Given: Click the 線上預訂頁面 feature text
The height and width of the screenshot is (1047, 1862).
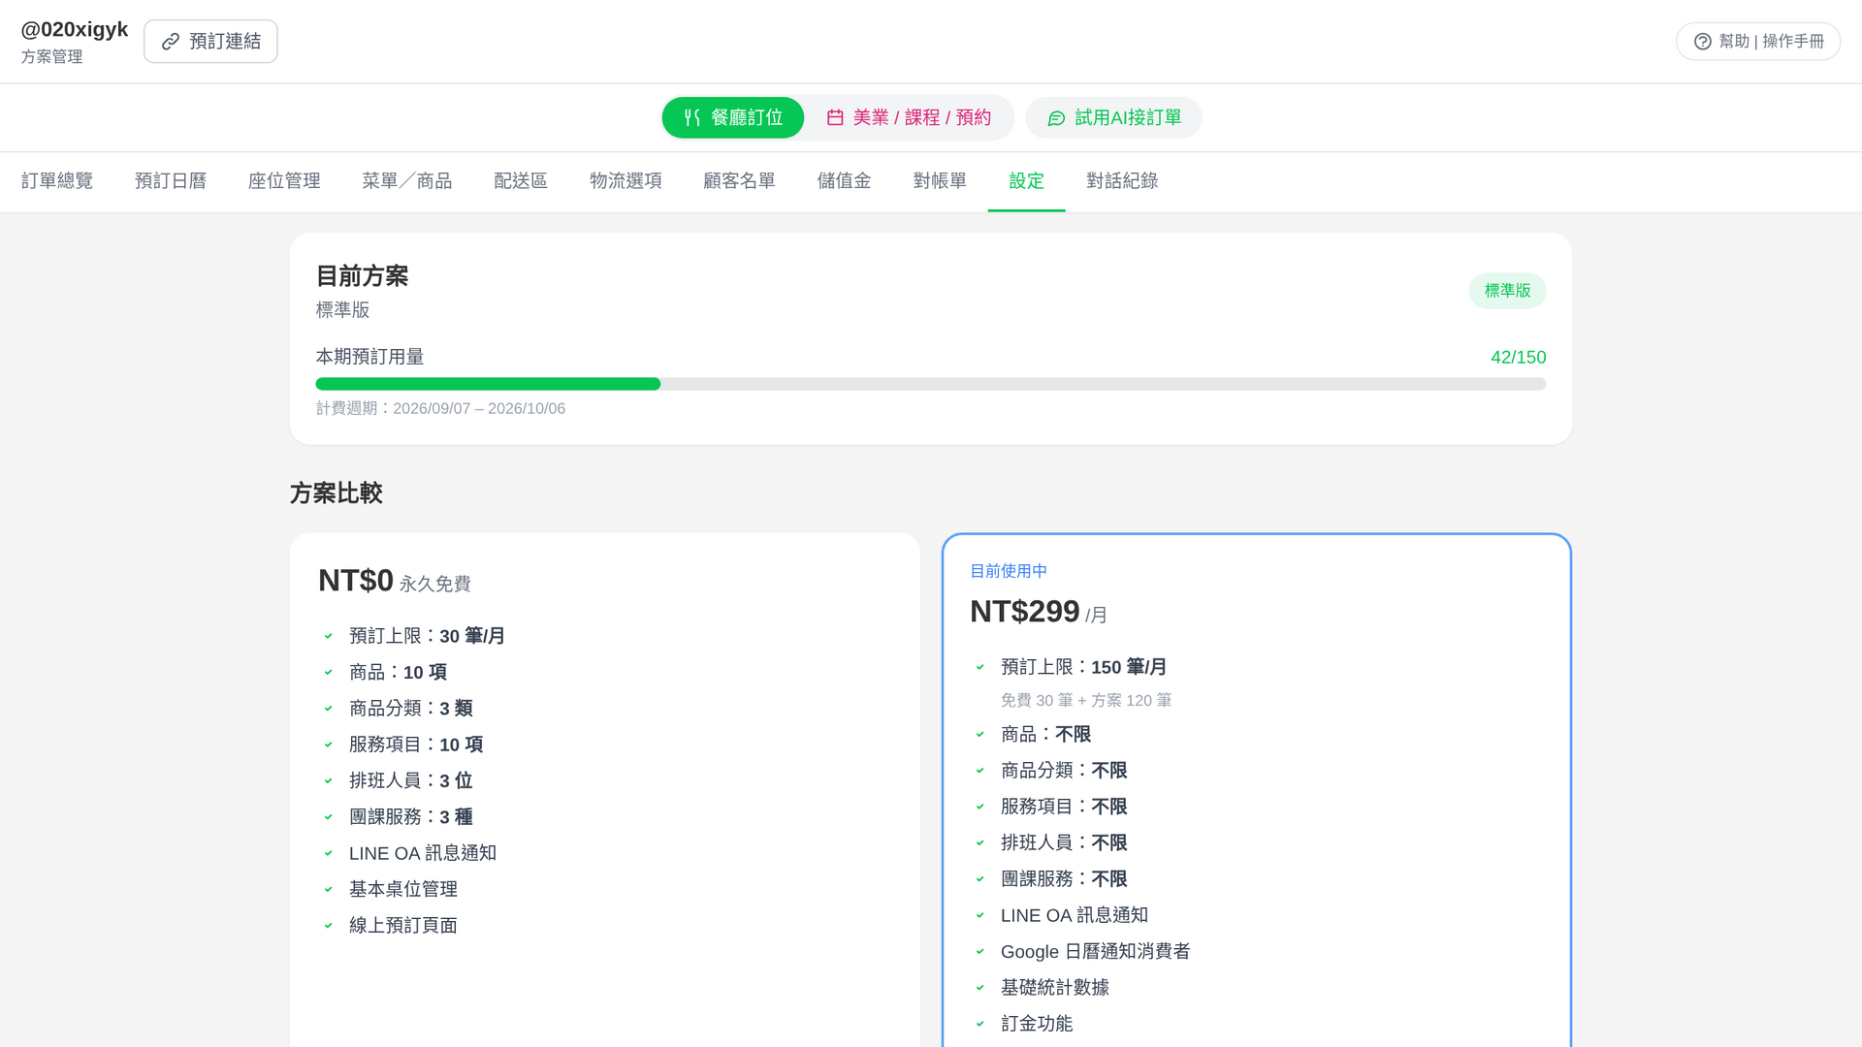Looking at the screenshot, I should pyautogui.click(x=403, y=926).
